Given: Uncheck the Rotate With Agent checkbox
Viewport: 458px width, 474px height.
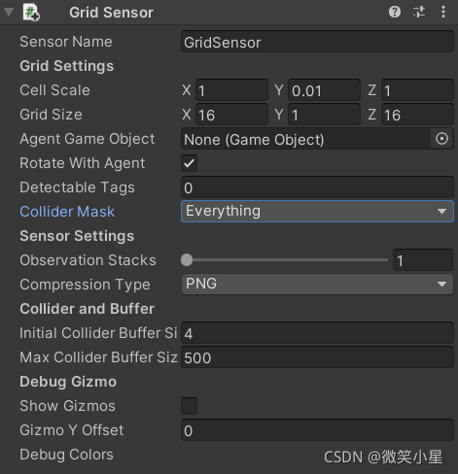Looking at the screenshot, I should 190,163.
